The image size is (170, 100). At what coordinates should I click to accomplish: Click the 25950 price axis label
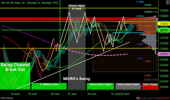[164, 11]
